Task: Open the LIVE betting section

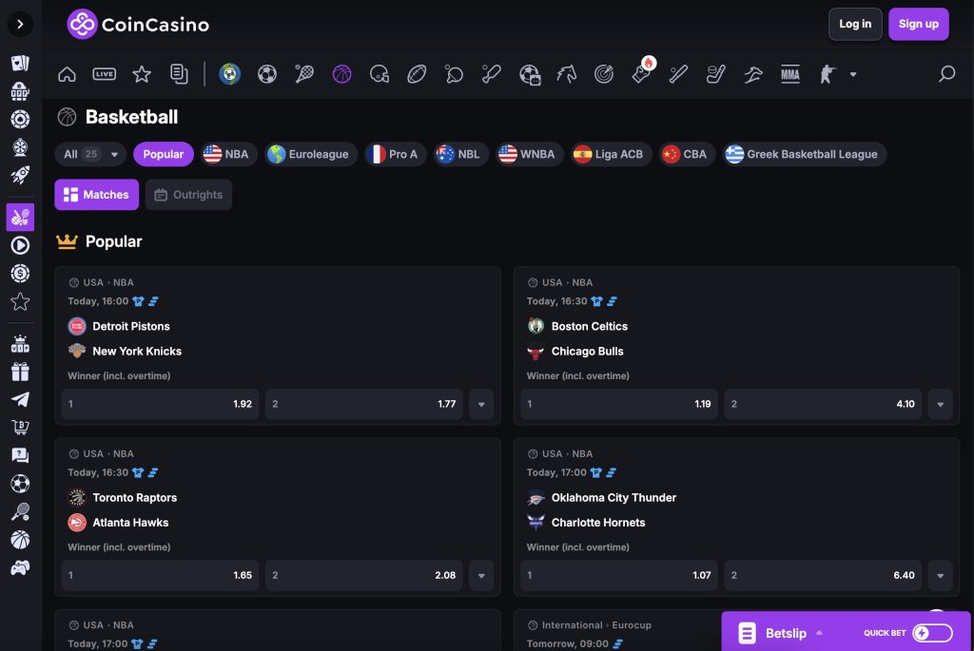Action: pos(105,73)
